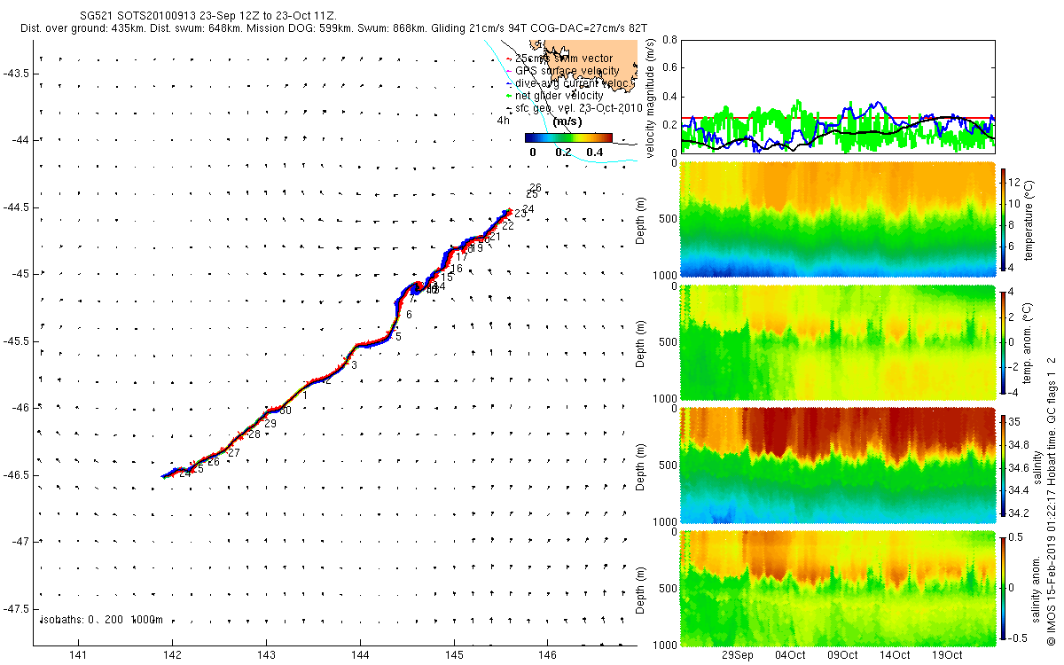
Task: Click day marker '5' on glider track
Action: point(399,337)
